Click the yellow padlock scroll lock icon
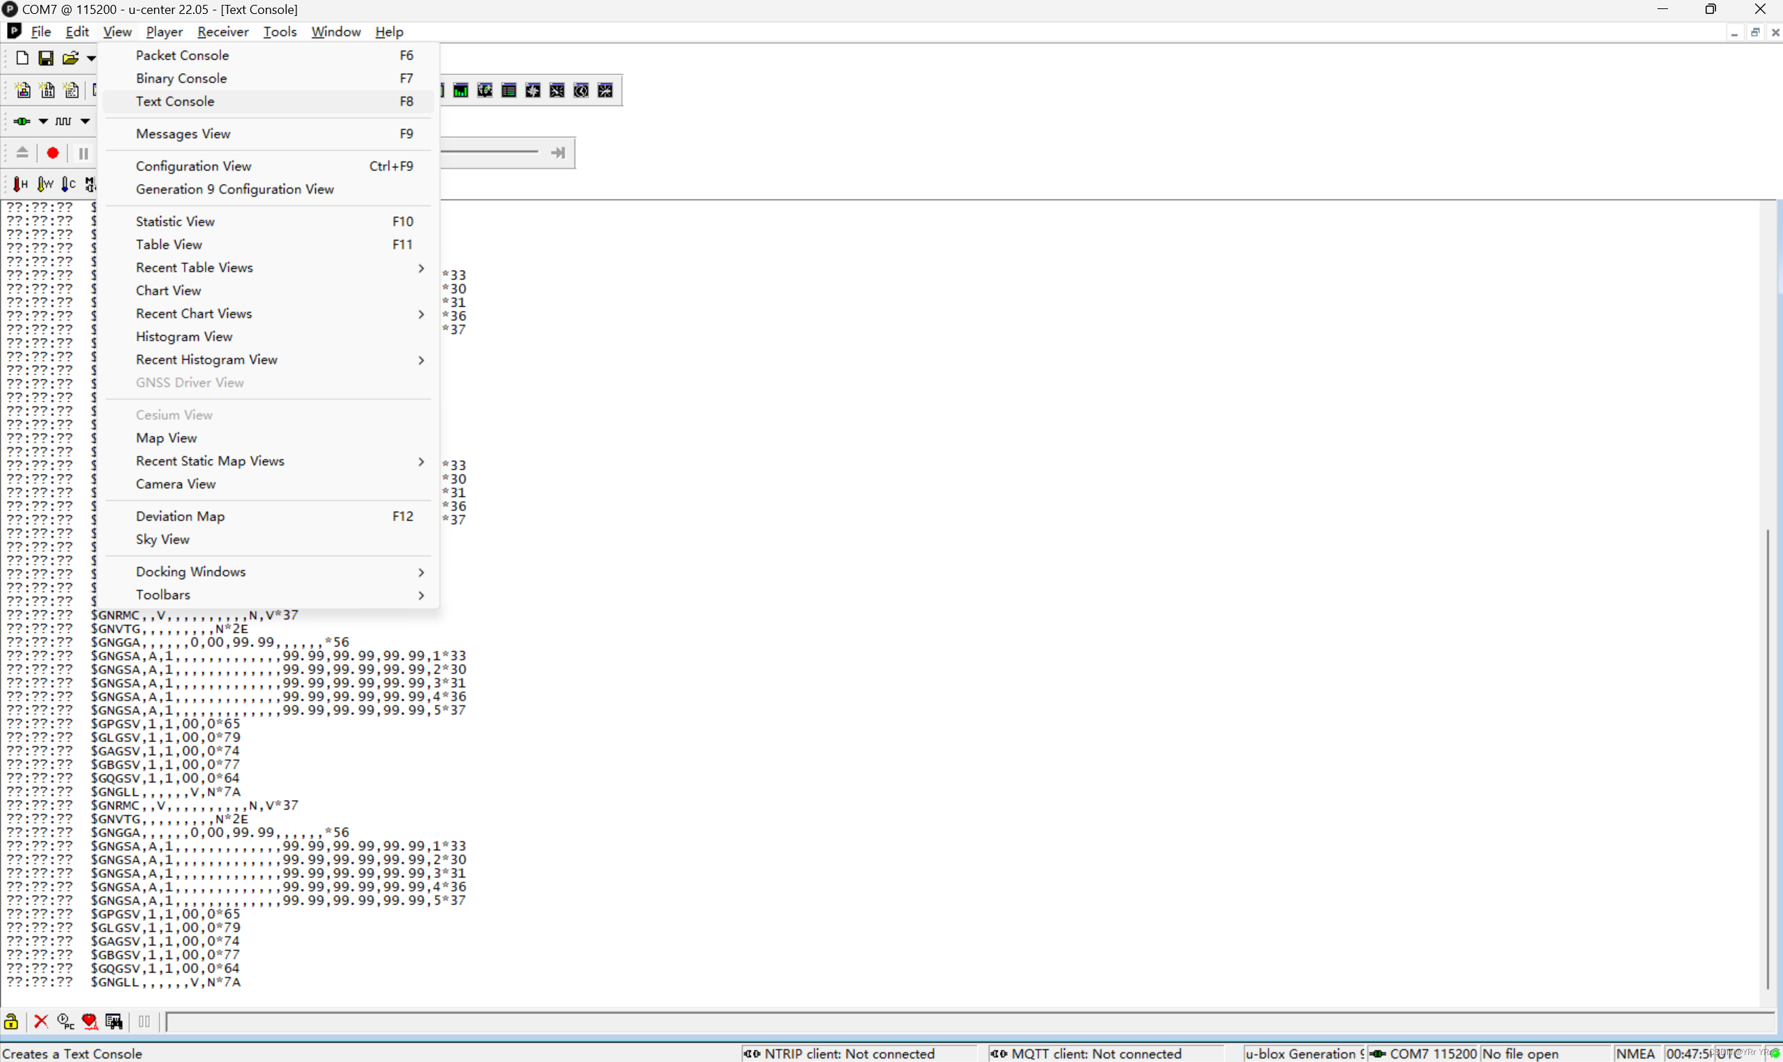1783x1062 pixels. (11, 1021)
